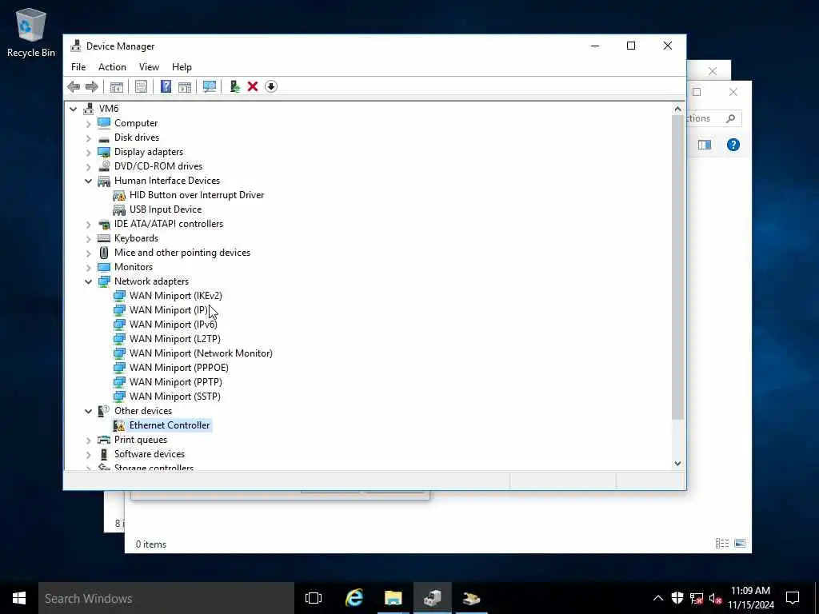Open the Help menu
This screenshot has height=614, width=819.
(182, 67)
